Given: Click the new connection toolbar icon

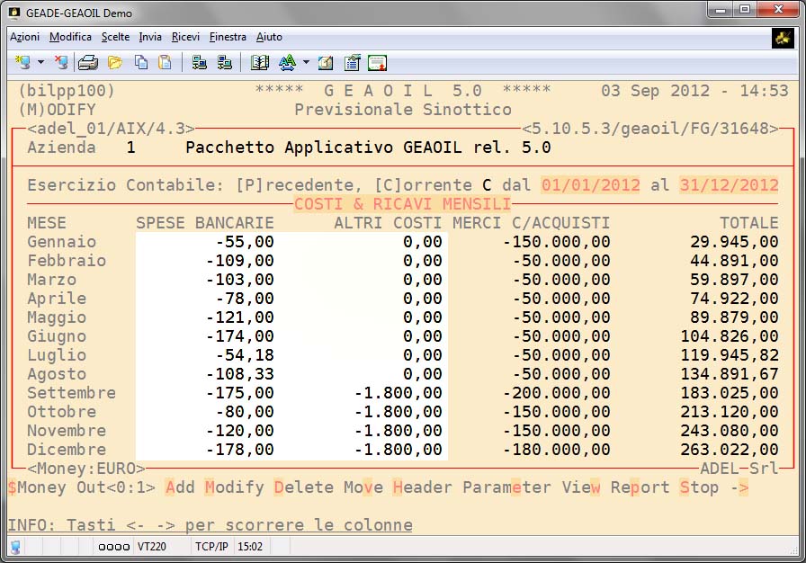Looking at the screenshot, I should (22, 63).
